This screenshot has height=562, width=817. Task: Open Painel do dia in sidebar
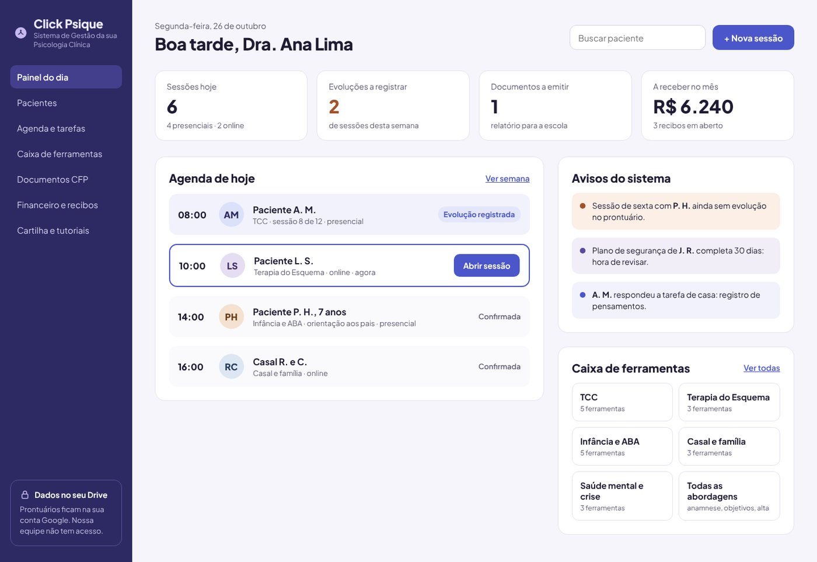pyautogui.click(x=66, y=77)
